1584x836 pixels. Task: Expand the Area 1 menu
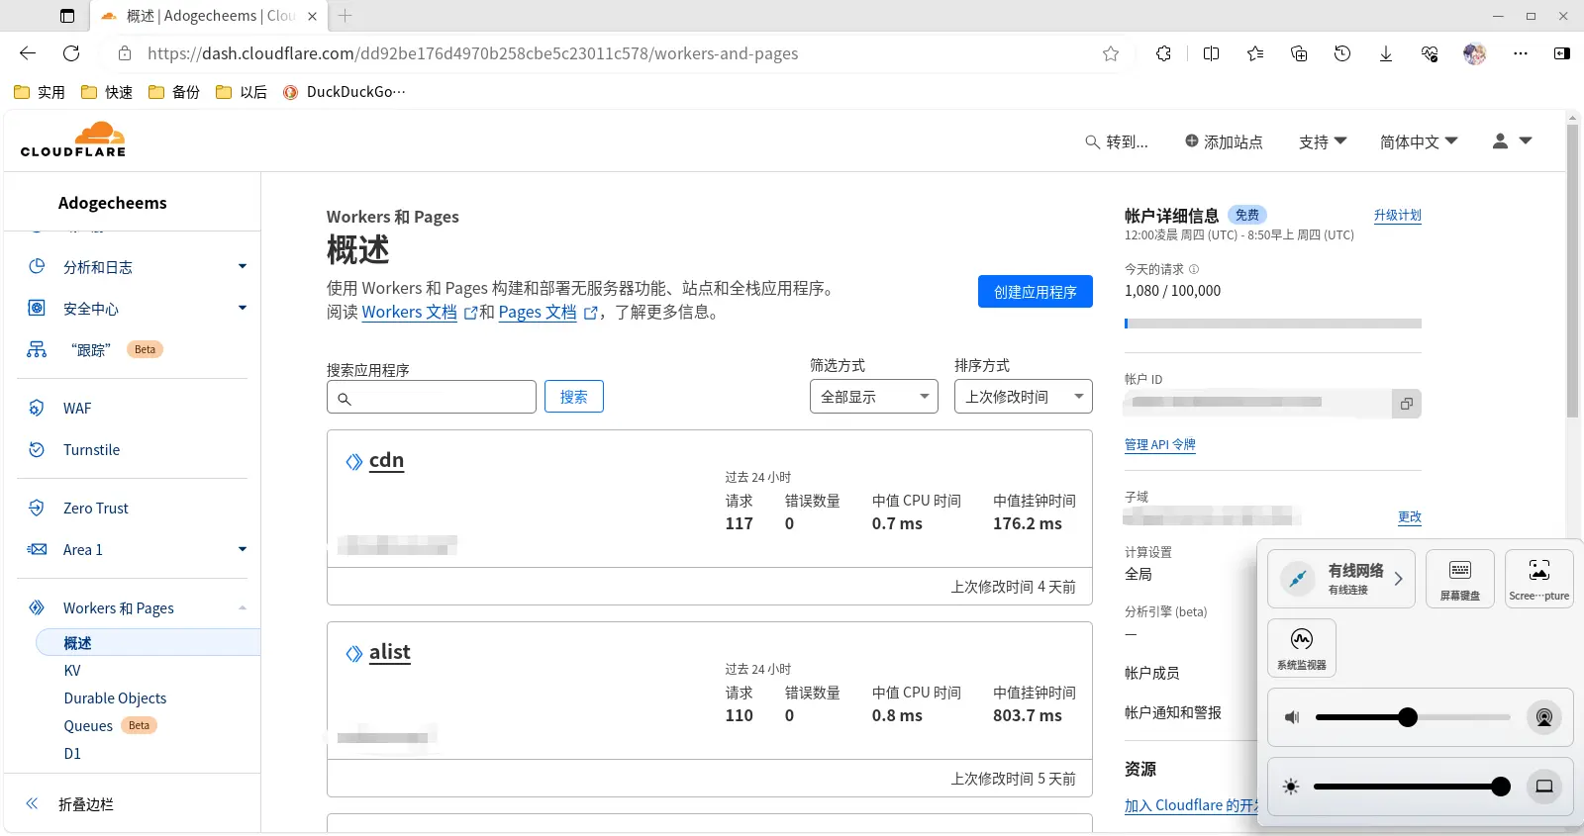pos(243,550)
